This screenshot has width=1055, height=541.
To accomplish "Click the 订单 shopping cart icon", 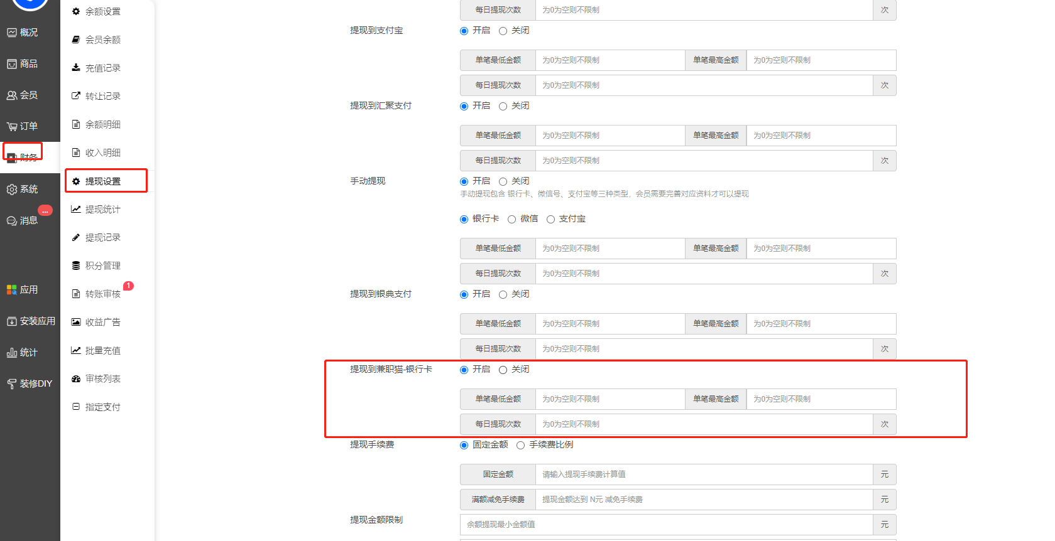I will pos(12,127).
